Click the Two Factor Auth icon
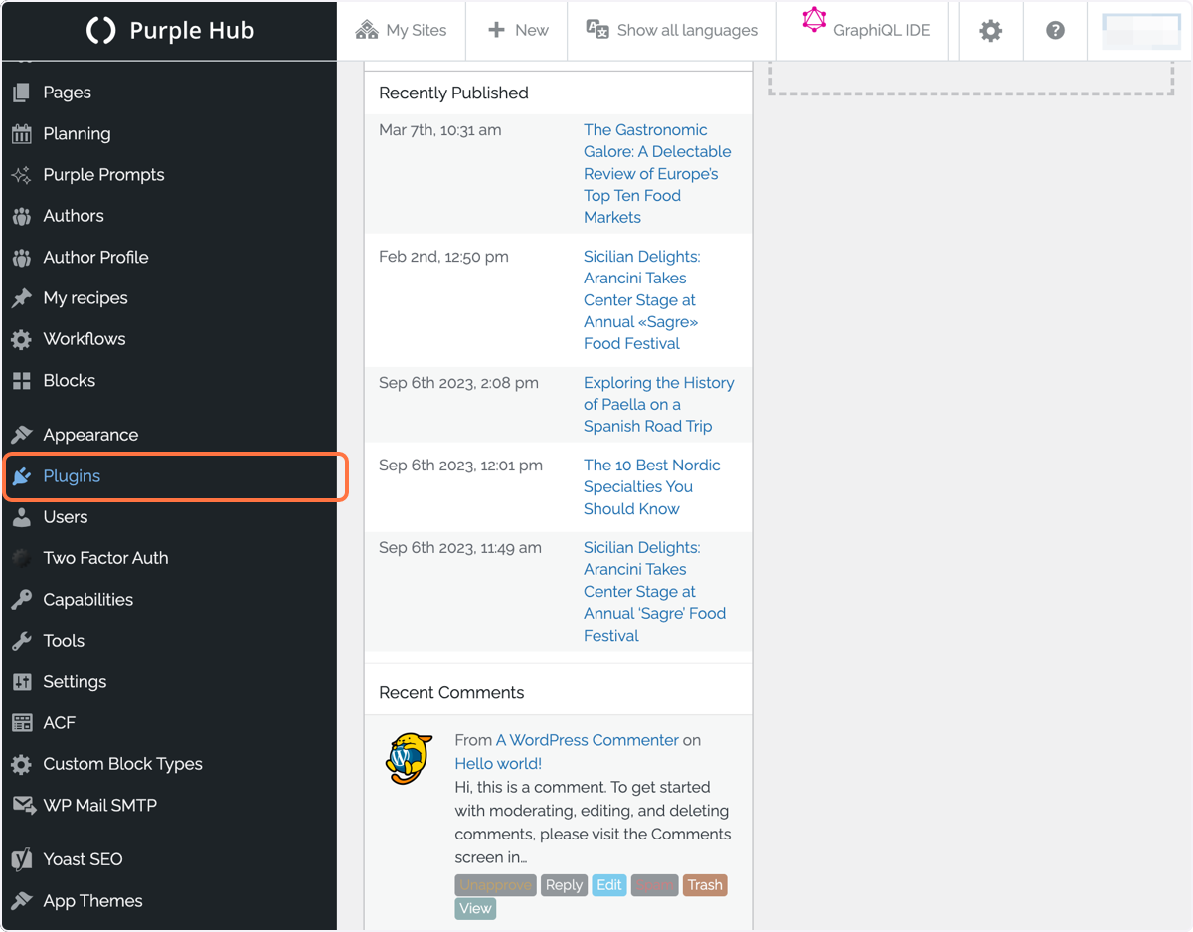Viewport: 1193px width, 932px height. [x=21, y=558]
